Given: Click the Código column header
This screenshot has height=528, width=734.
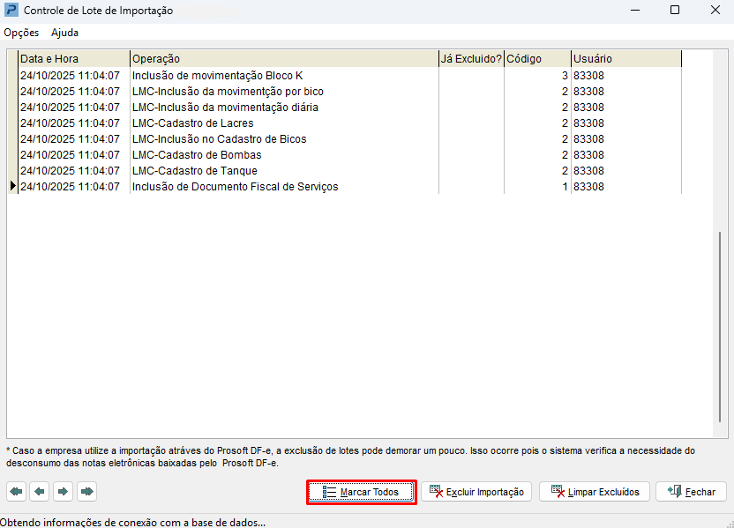Looking at the screenshot, I should 537,59.
